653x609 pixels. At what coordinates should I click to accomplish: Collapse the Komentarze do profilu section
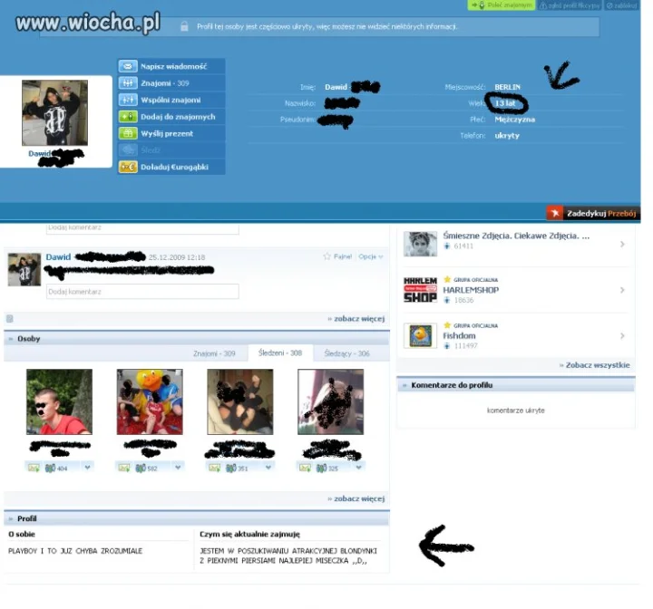pyautogui.click(x=516, y=385)
